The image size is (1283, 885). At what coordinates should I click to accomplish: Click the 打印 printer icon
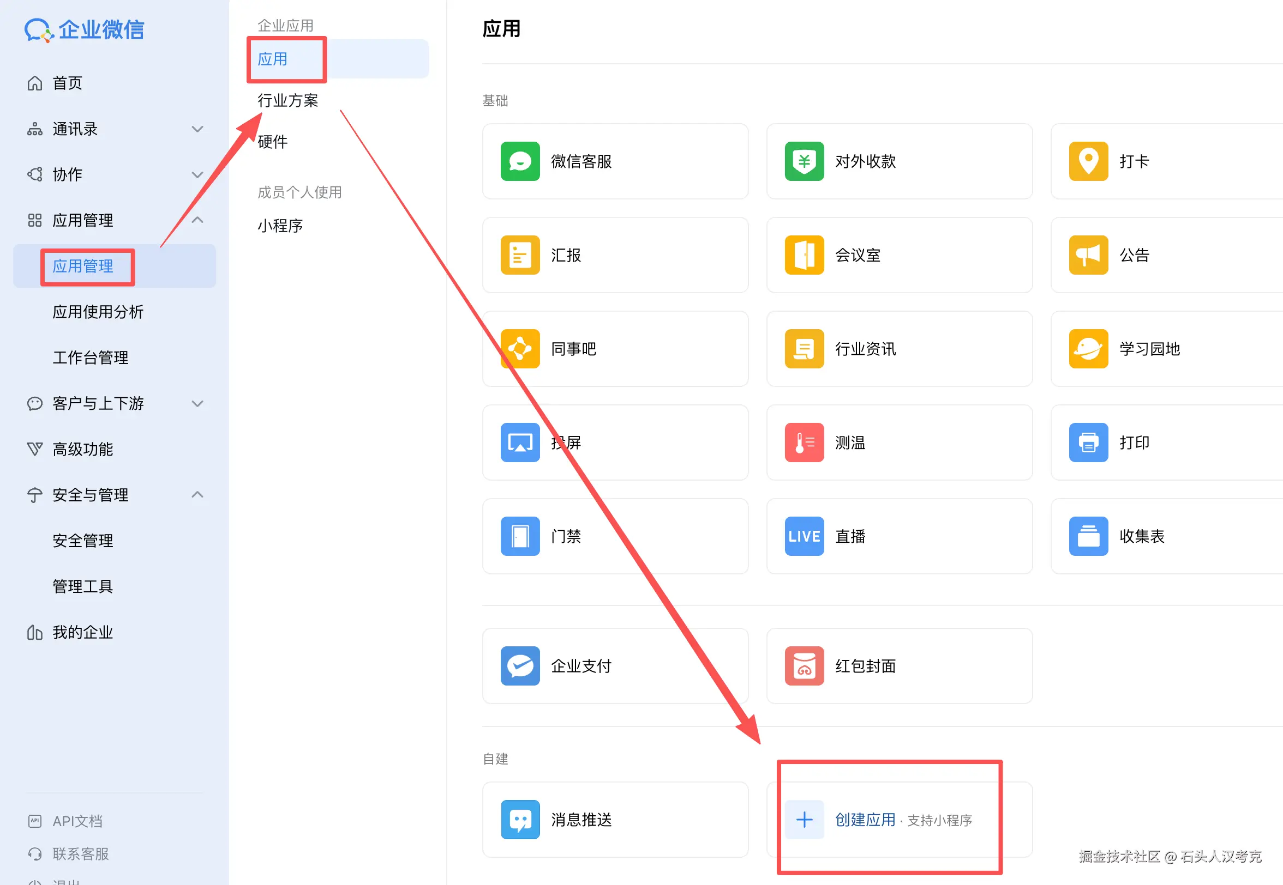(1088, 442)
